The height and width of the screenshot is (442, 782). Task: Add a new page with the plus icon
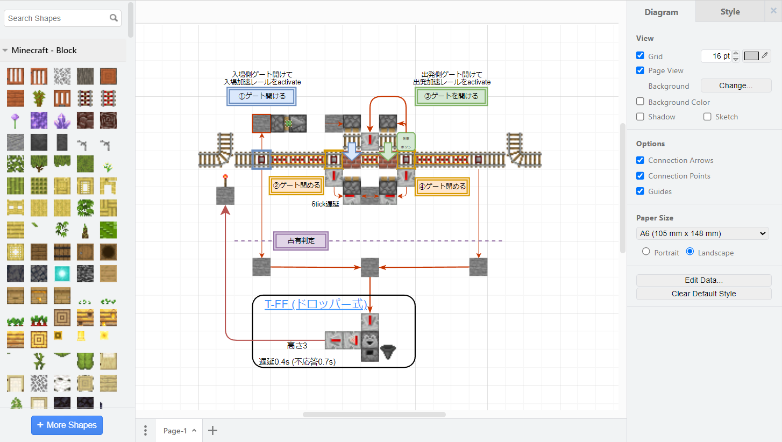(x=212, y=430)
